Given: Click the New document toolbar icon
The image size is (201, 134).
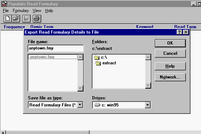Looking at the screenshot, I should pyautogui.click(x=7, y=19).
